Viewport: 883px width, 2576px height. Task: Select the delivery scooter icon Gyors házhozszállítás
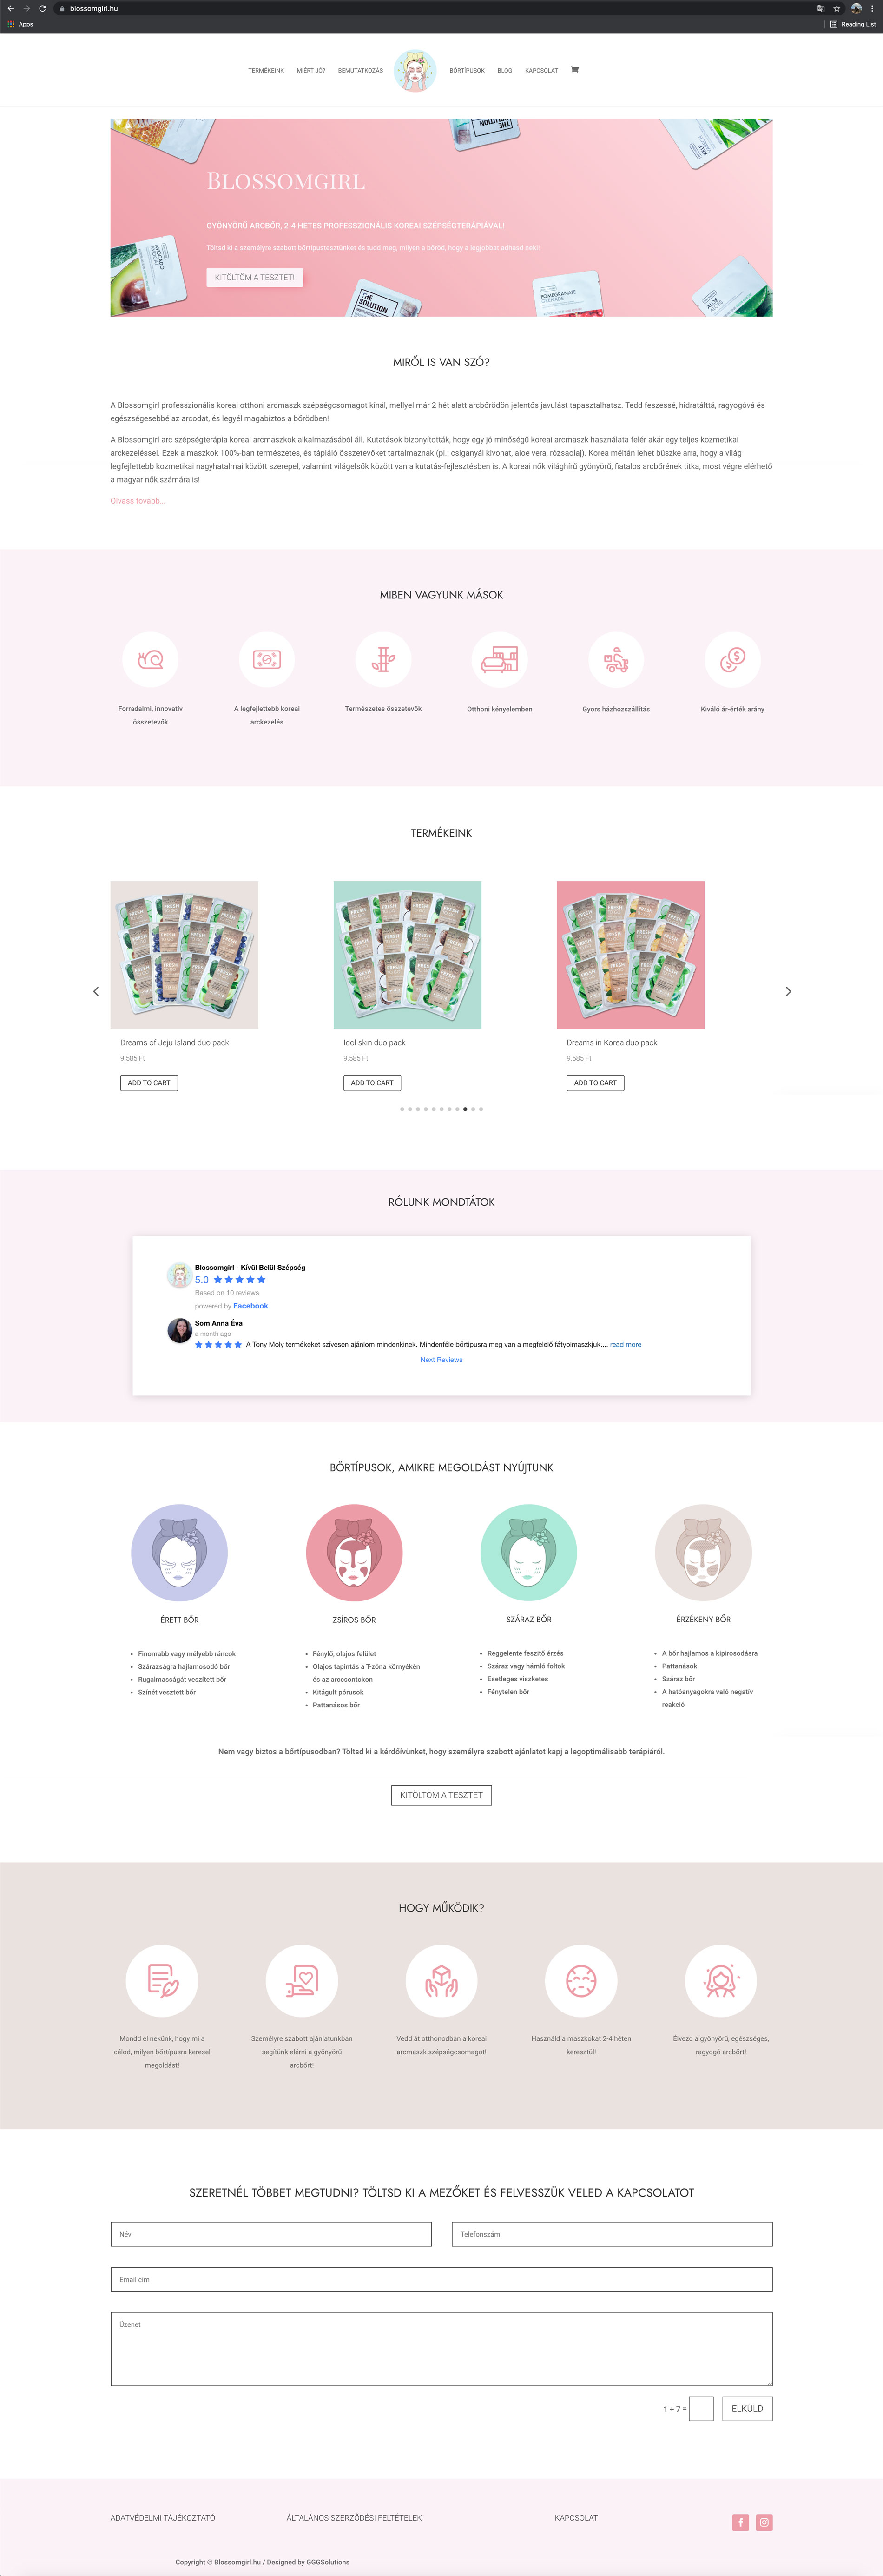pyautogui.click(x=616, y=660)
